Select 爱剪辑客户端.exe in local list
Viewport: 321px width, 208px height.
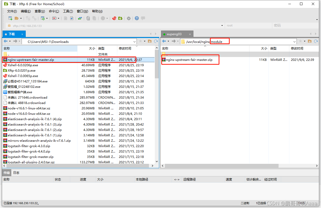[x=78, y=92]
